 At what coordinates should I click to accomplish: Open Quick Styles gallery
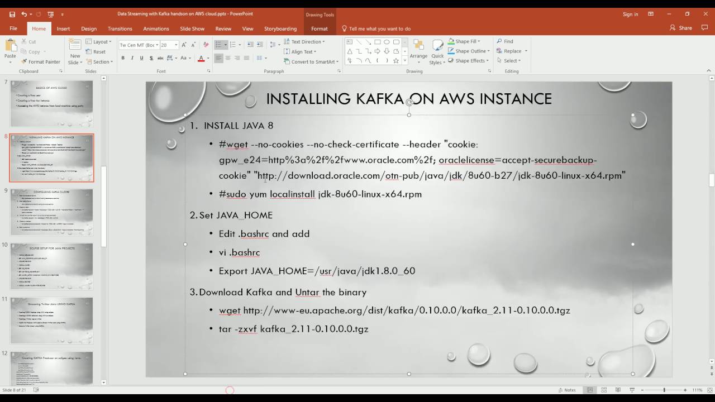tap(437, 52)
